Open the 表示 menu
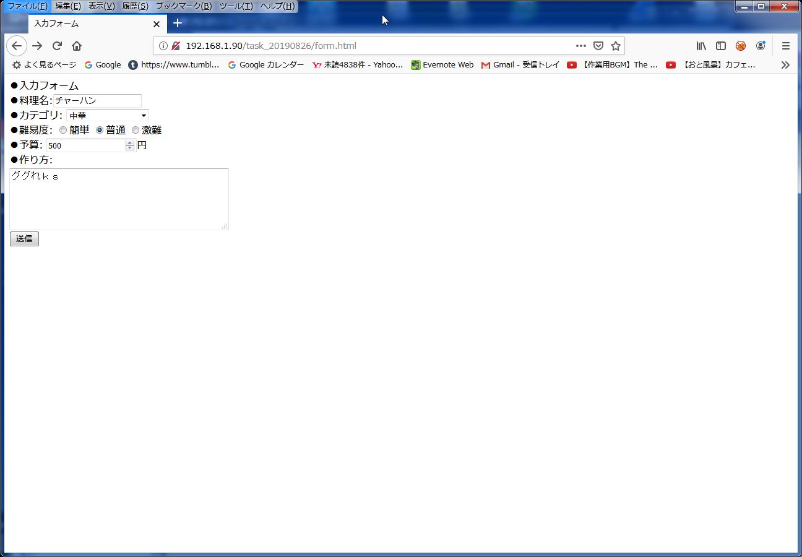802x557 pixels. pyautogui.click(x=101, y=6)
